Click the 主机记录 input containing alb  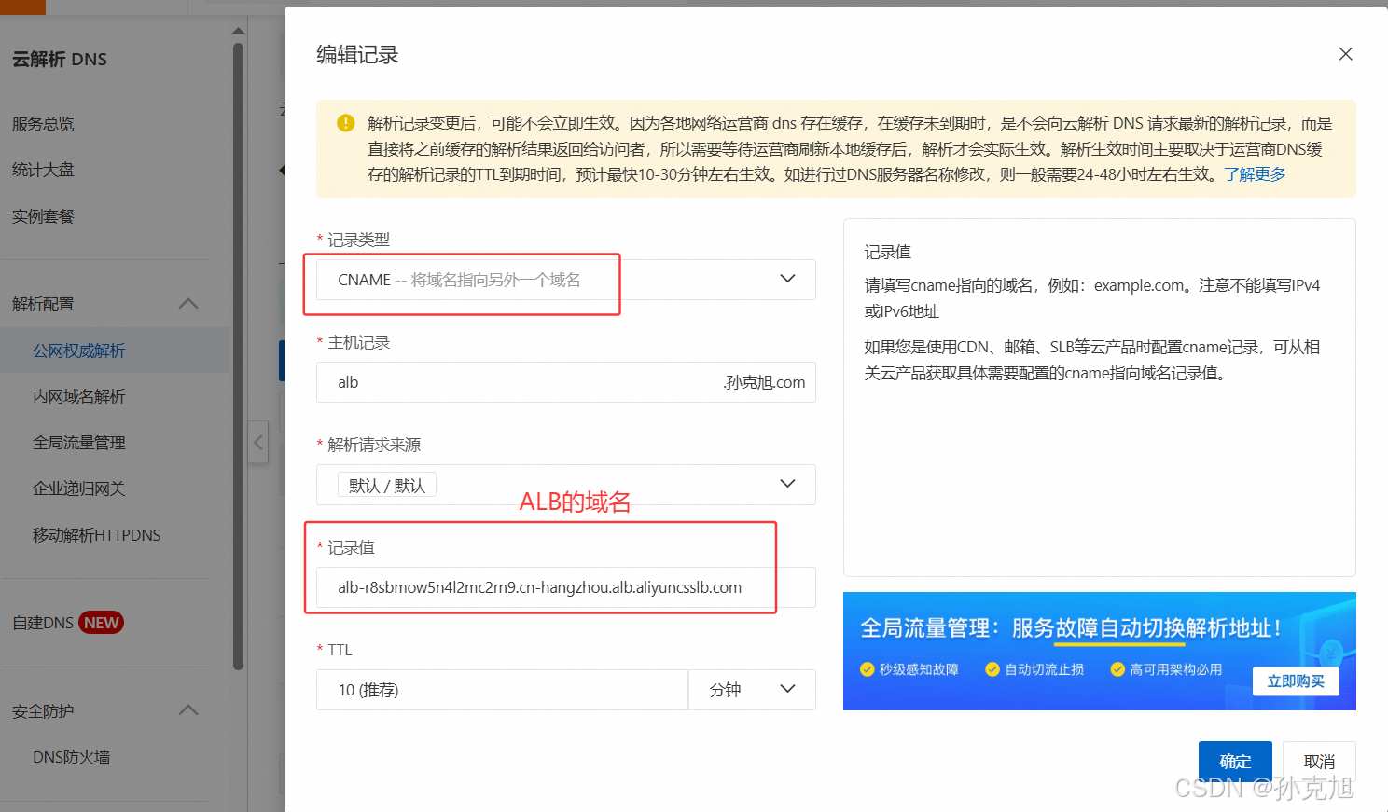point(566,382)
